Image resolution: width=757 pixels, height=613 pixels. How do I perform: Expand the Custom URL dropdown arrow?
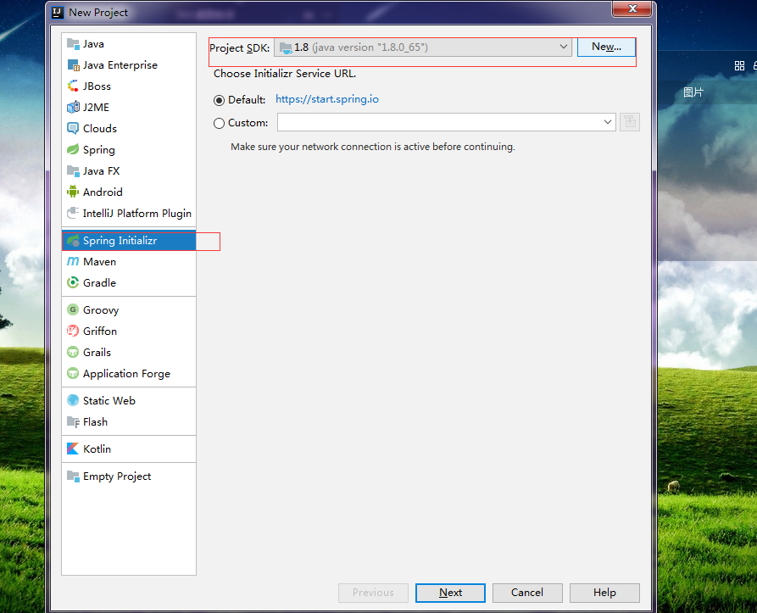pyautogui.click(x=607, y=122)
